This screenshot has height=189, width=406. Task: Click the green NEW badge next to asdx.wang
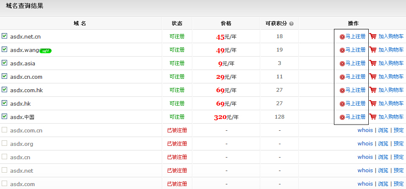coord(45,51)
